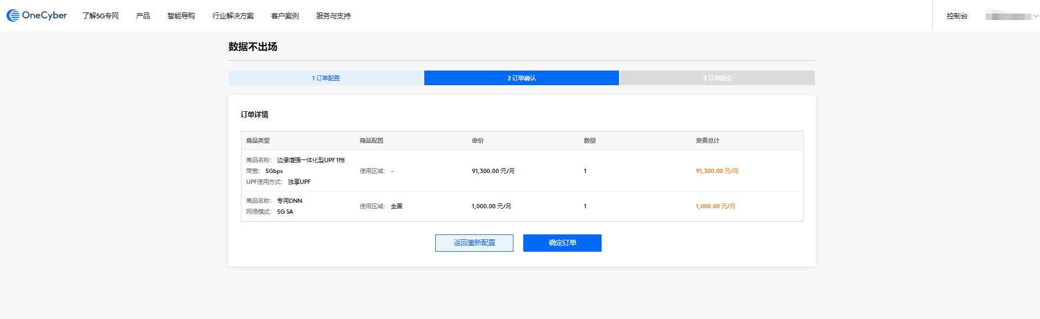Screen dimensions: 1040x319
Task: Go to 客户案例 in the navigation bar
Action: [285, 16]
